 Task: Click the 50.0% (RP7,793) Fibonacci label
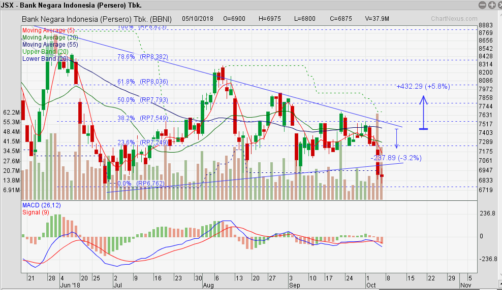point(142,100)
